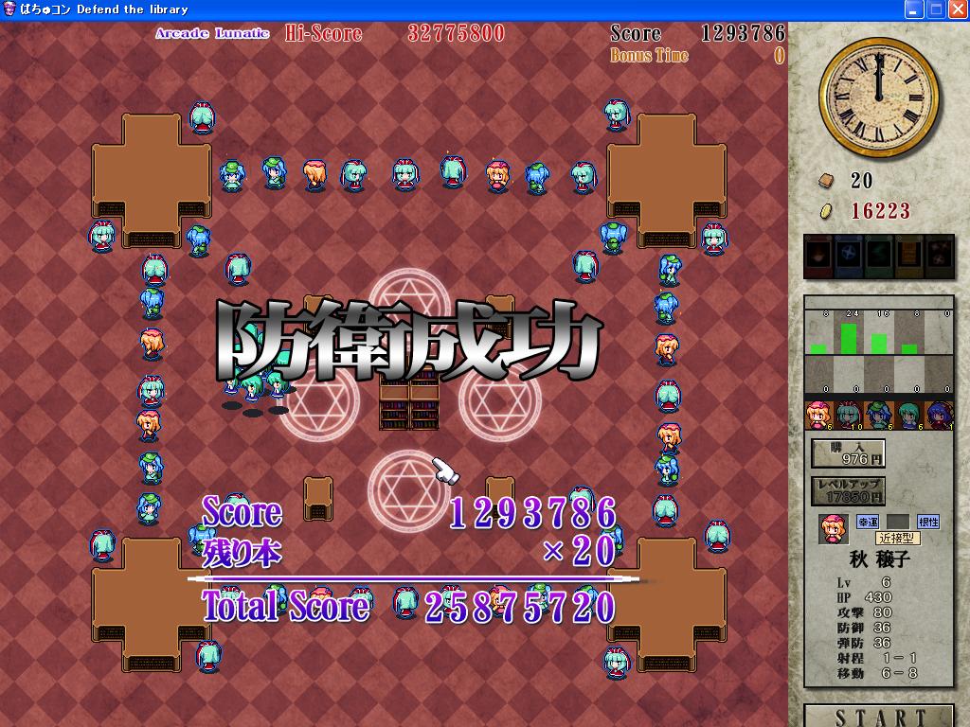Click the magic circle right of the bookshelf
Screen dimensions: 970x727
coord(500,400)
